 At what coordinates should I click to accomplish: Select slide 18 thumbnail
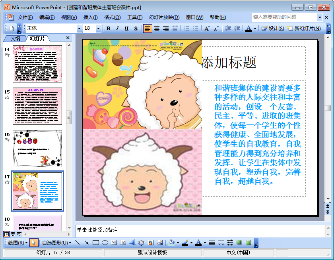[x=37, y=223]
